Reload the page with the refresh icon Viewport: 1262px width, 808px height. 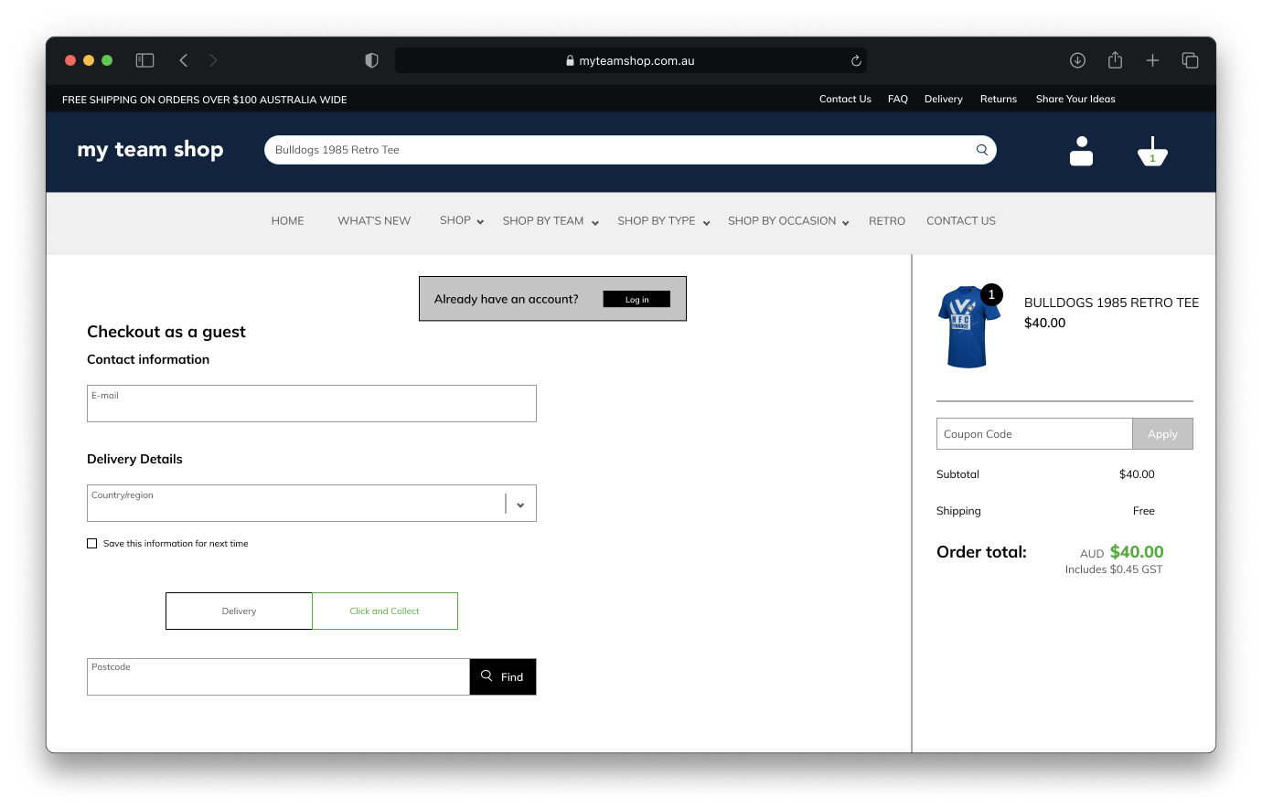856,60
